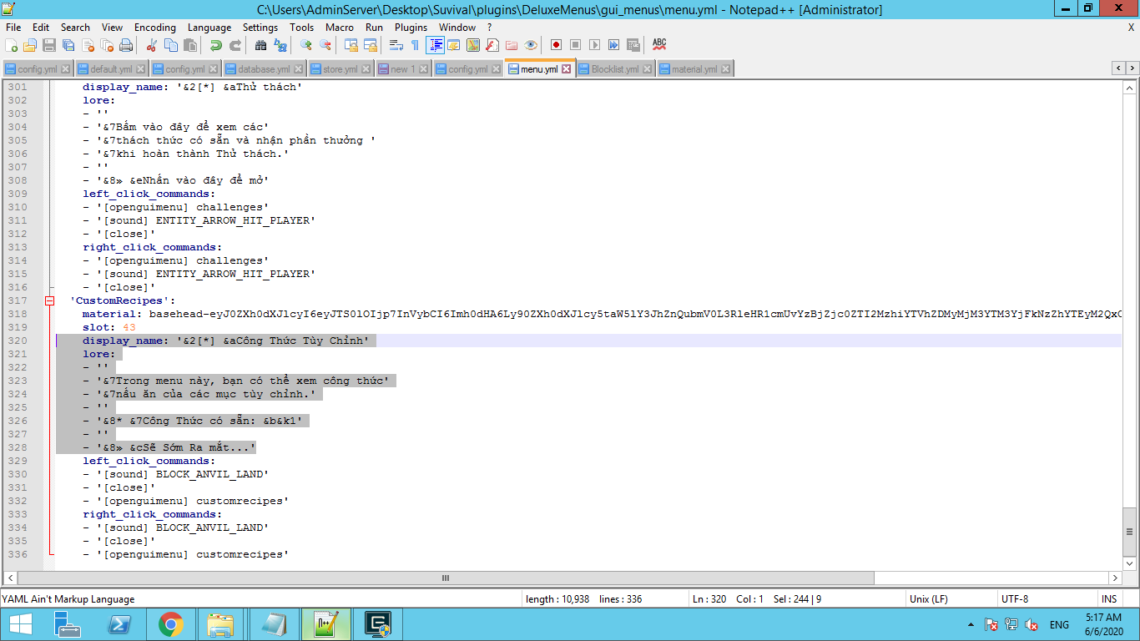Click the Undo arrow icon
Image resolution: width=1140 pixels, height=641 pixels.
click(x=216, y=45)
